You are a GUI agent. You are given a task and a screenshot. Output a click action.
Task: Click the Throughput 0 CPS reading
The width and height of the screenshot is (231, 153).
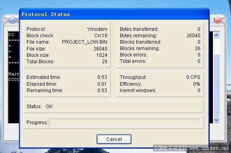tap(193, 77)
